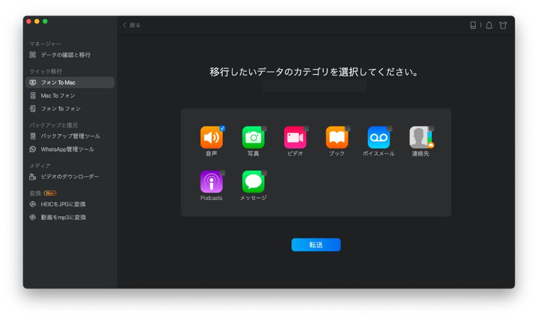This screenshot has height=319, width=538.
Task: Open the notification bell
Action: (x=489, y=25)
